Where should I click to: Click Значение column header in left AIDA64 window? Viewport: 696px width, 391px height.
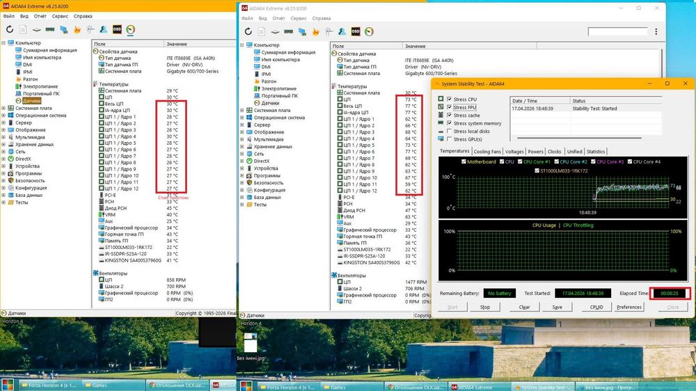(x=200, y=44)
